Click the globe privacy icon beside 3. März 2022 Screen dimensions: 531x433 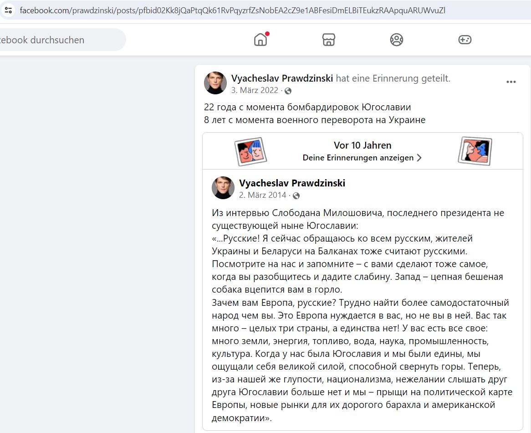point(288,91)
